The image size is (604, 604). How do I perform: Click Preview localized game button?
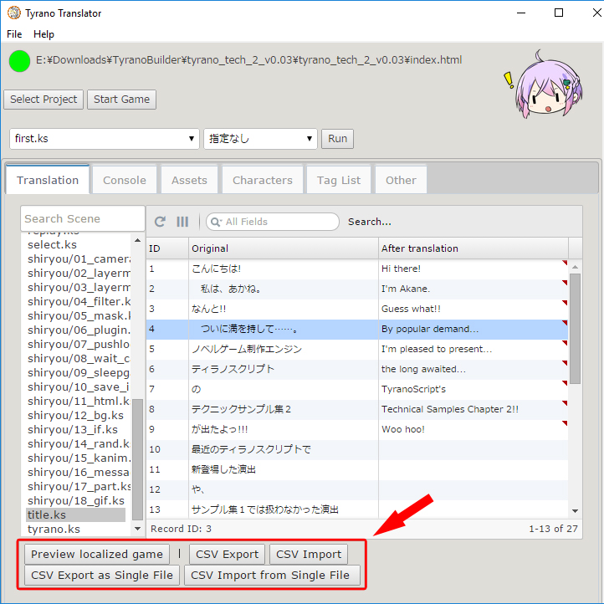[x=97, y=554]
